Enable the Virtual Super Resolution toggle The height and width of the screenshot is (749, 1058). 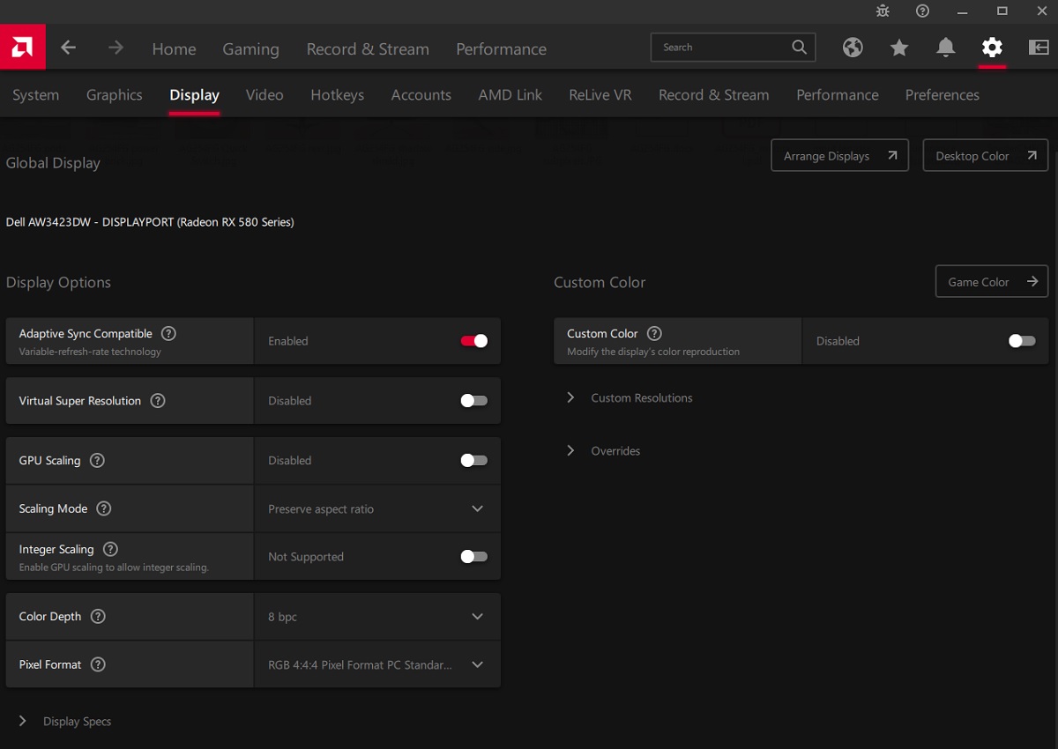[473, 401]
